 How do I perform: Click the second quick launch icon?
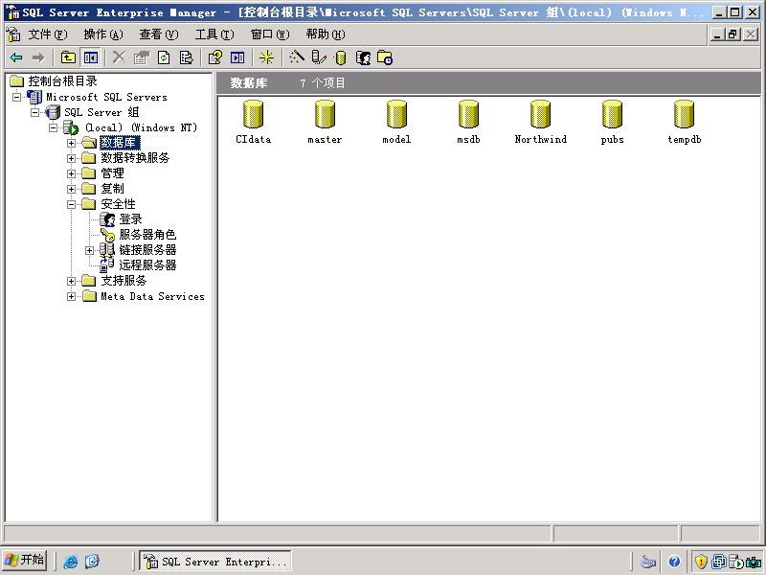coord(92,562)
